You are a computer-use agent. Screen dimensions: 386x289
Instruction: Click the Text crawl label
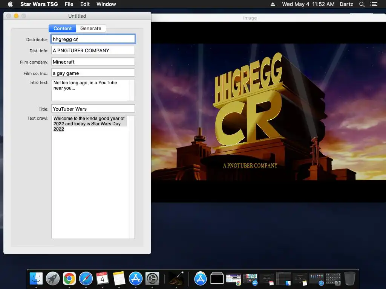pos(38,118)
